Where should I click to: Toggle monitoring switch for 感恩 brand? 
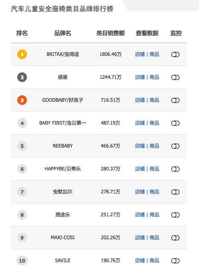pyautogui.click(x=175, y=78)
